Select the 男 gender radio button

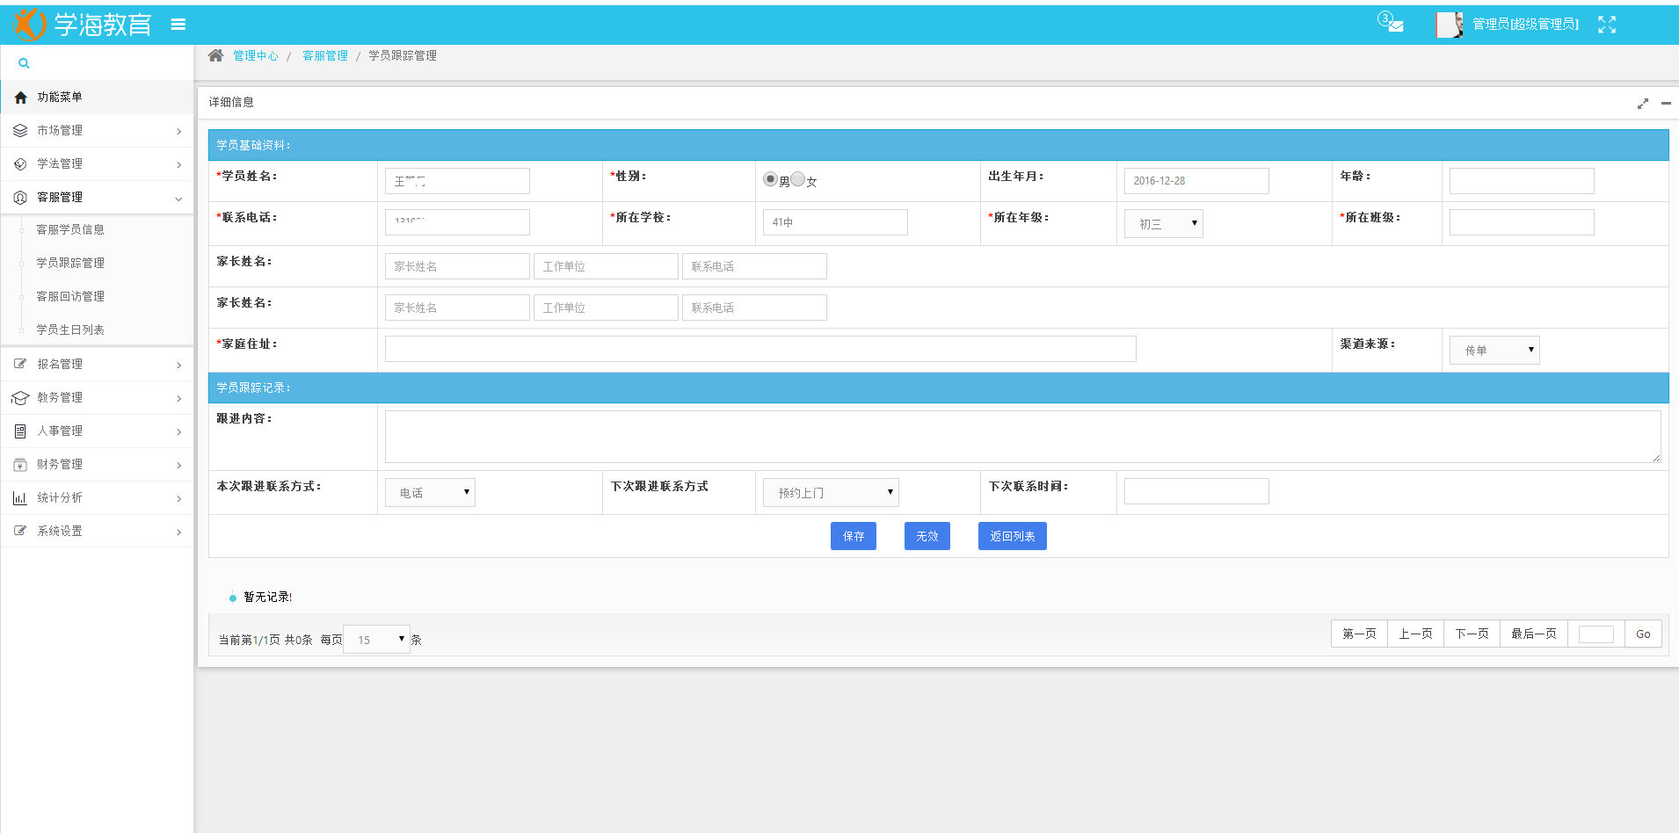tap(770, 179)
